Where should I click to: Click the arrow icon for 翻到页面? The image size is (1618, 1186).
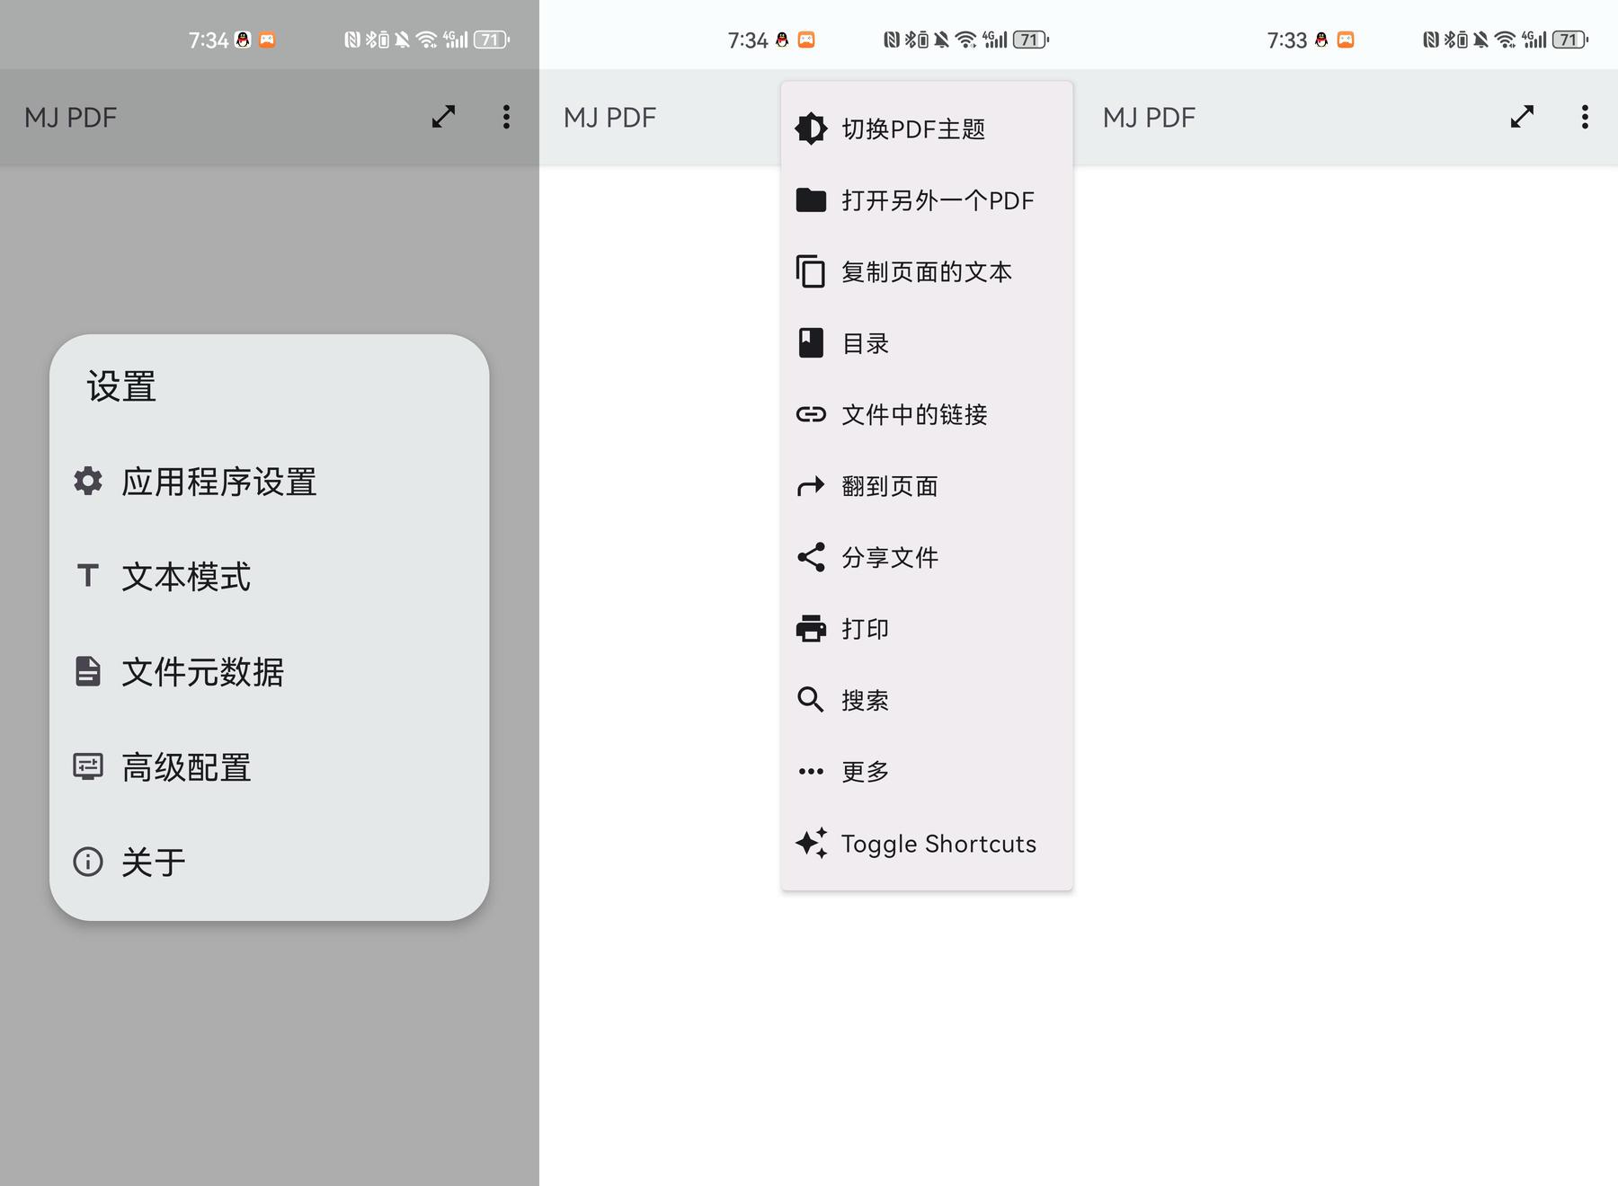coord(811,486)
